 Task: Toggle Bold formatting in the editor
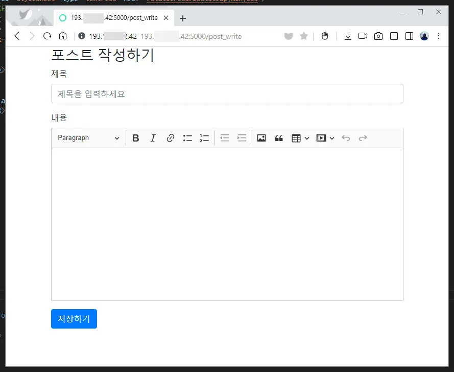[x=135, y=137]
